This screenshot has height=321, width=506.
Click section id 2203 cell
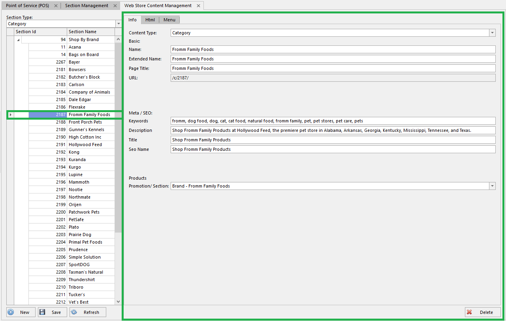pyautogui.click(x=48, y=235)
